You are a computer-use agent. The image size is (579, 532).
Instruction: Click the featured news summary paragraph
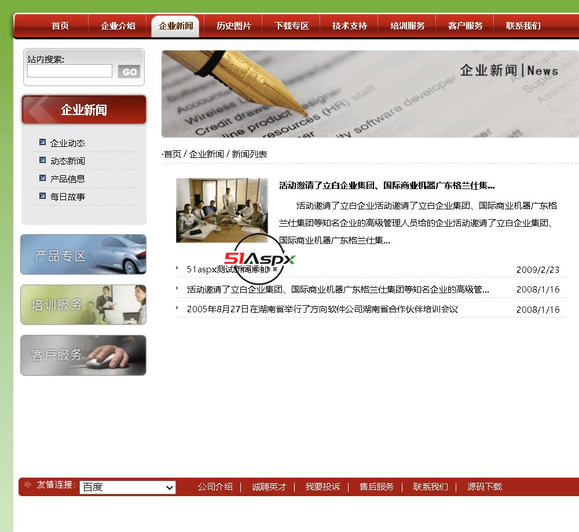pos(418,223)
